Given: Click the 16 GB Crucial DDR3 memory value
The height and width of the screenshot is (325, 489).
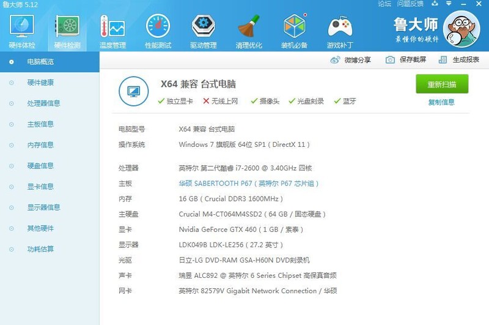Looking at the screenshot, I should (x=231, y=199).
